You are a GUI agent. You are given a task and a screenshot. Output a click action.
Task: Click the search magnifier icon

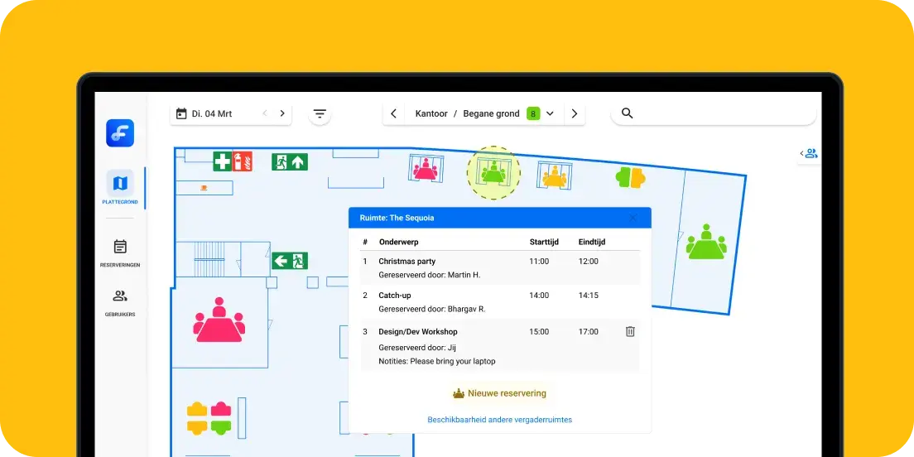click(627, 113)
